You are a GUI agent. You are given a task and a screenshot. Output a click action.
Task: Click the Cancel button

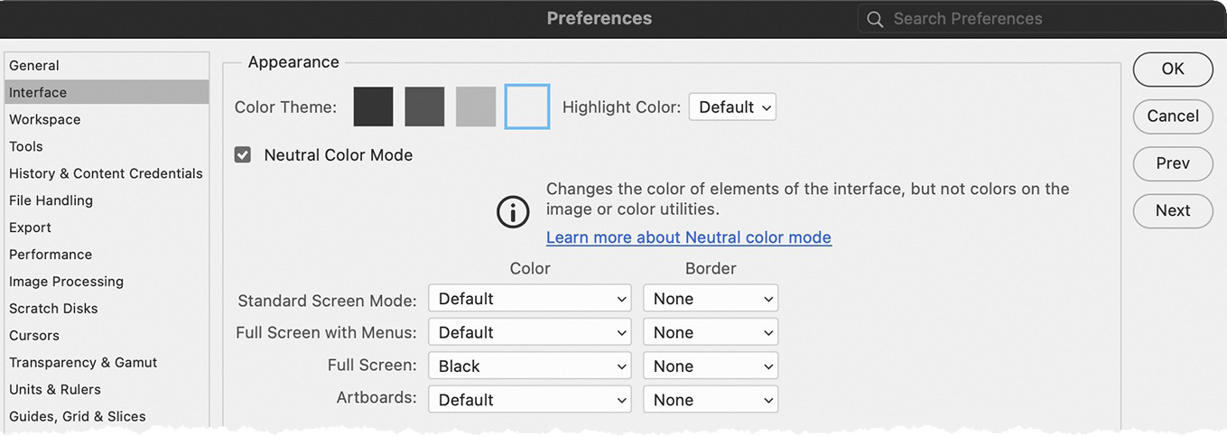click(x=1173, y=116)
